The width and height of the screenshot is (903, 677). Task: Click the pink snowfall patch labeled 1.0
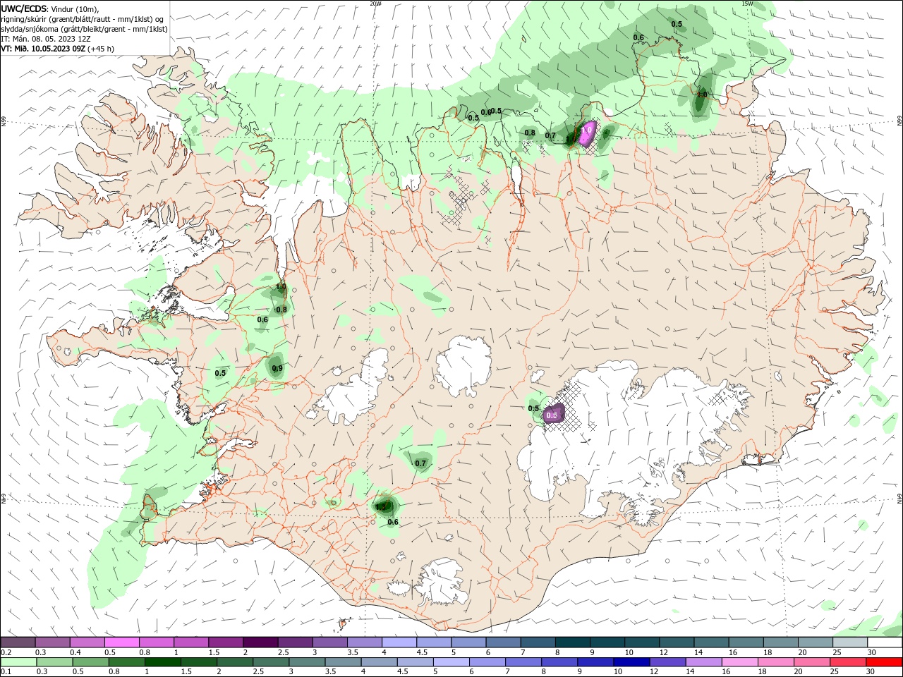click(587, 132)
